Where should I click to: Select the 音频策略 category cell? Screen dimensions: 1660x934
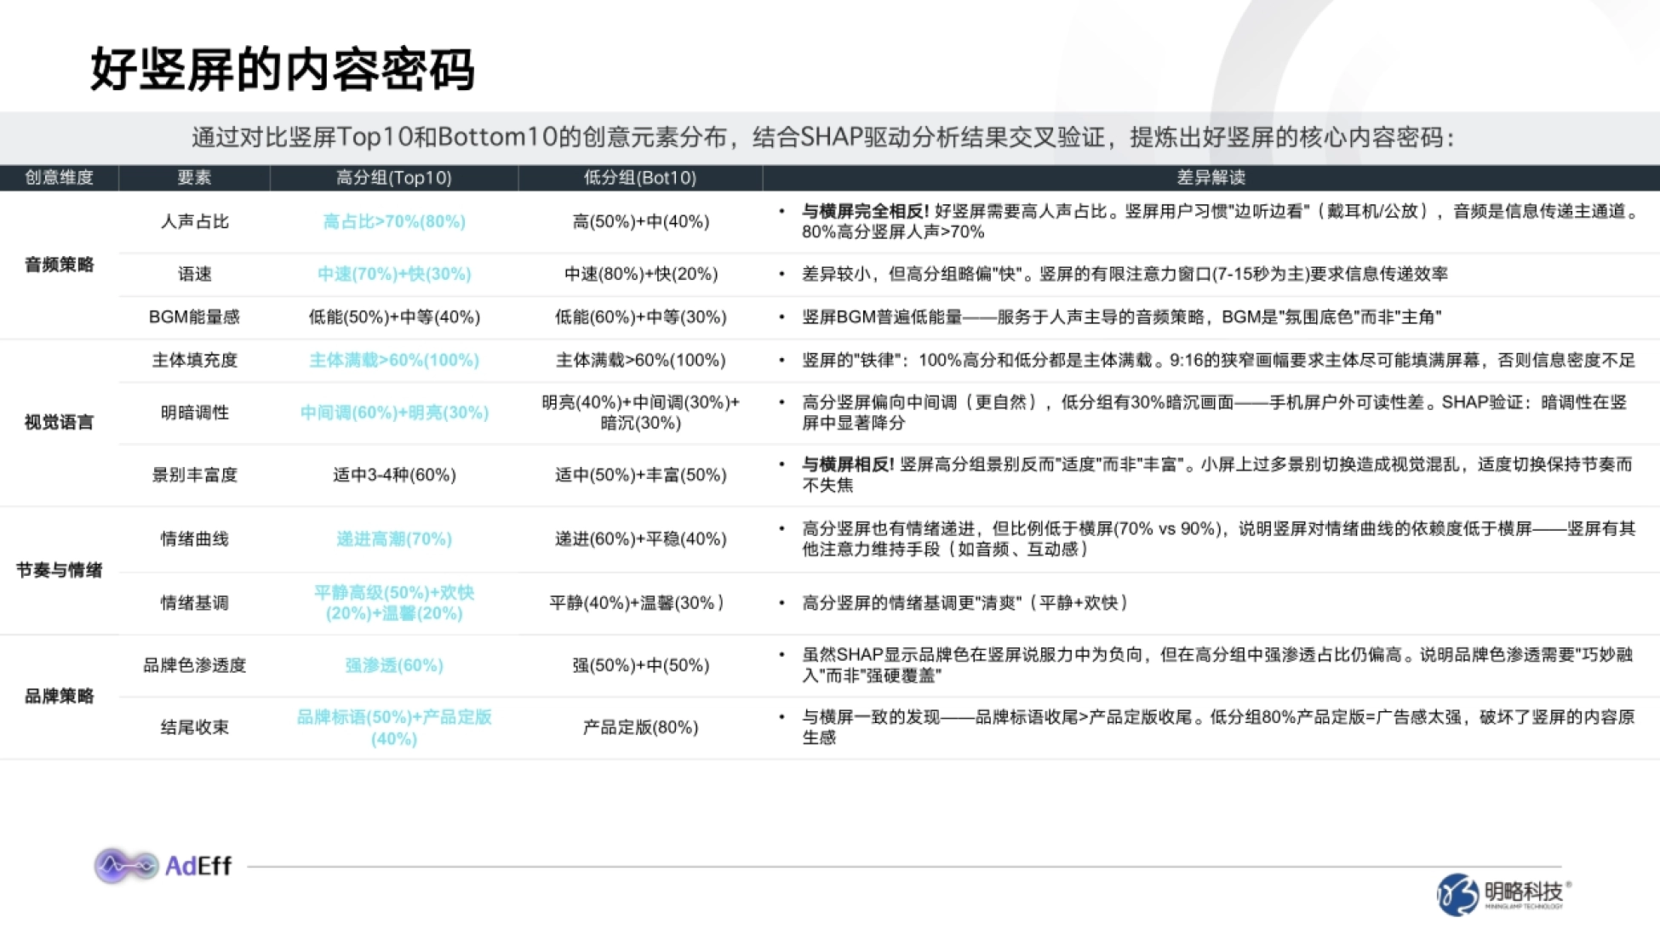(x=59, y=265)
